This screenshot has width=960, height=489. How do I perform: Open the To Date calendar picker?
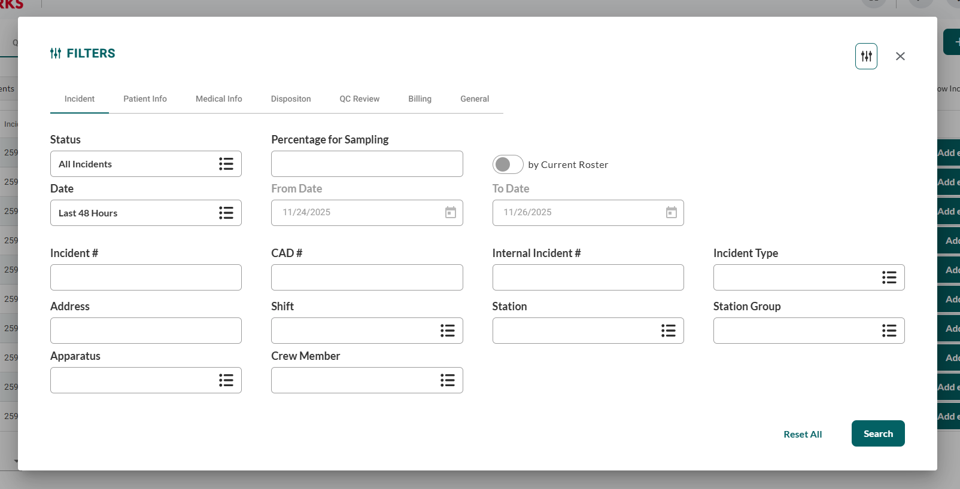672,213
